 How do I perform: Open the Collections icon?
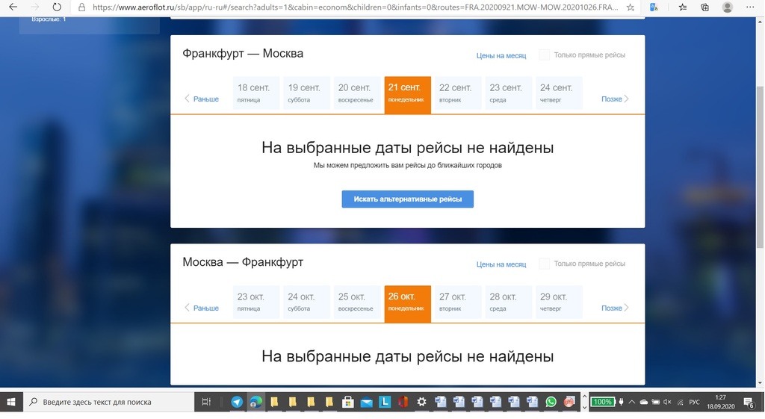pyautogui.click(x=705, y=7)
